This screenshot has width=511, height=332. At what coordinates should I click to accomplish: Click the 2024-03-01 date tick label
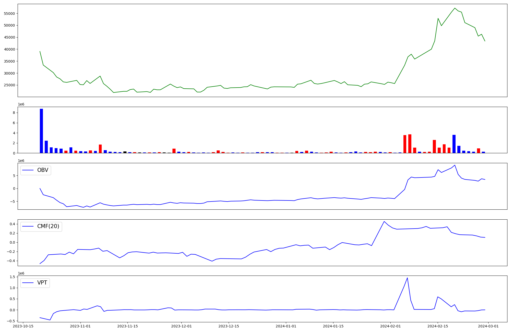tap(488, 326)
